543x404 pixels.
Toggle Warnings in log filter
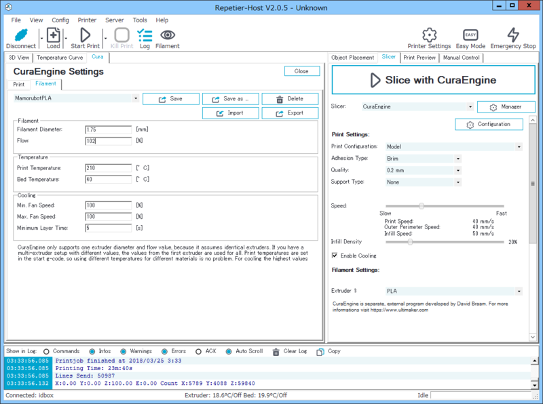[x=124, y=351]
